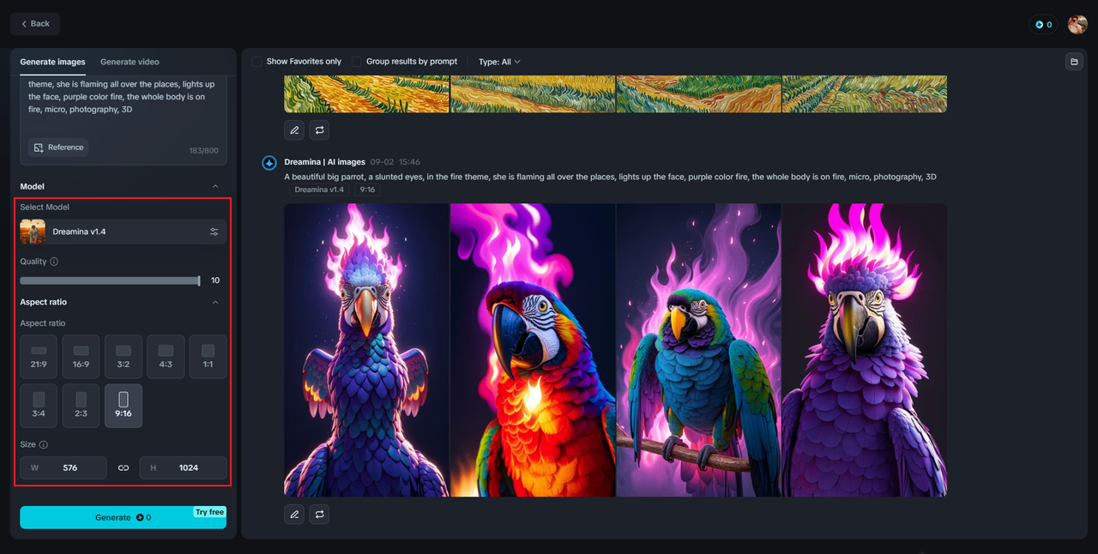Select the 4:3 aspect ratio
The height and width of the screenshot is (554, 1098).
[x=166, y=357]
